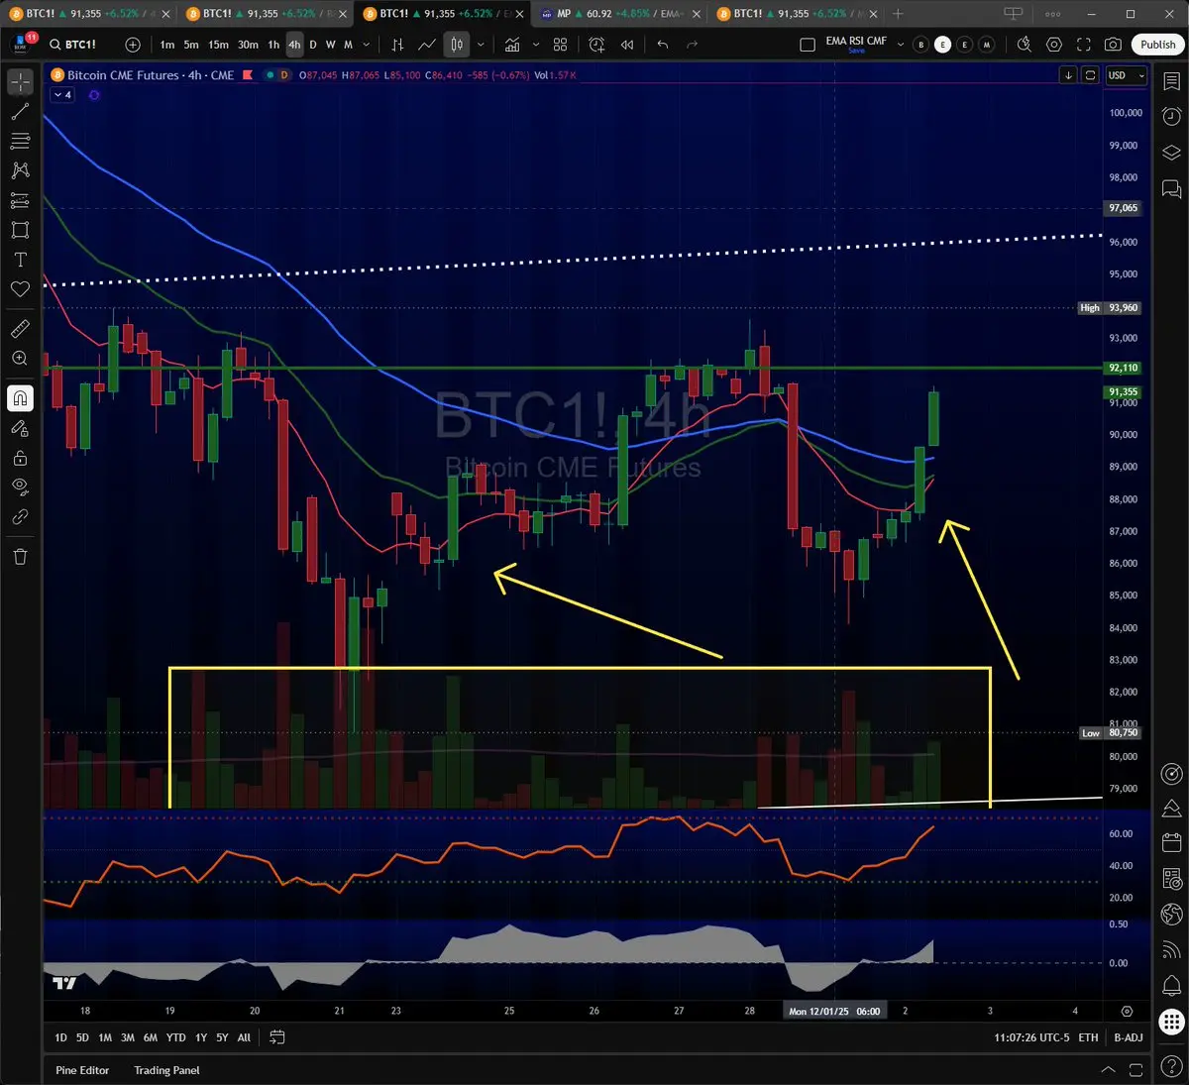This screenshot has width=1189, height=1085.
Task: Switch to the MP 60.92 tab
Action: click(x=618, y=14)
